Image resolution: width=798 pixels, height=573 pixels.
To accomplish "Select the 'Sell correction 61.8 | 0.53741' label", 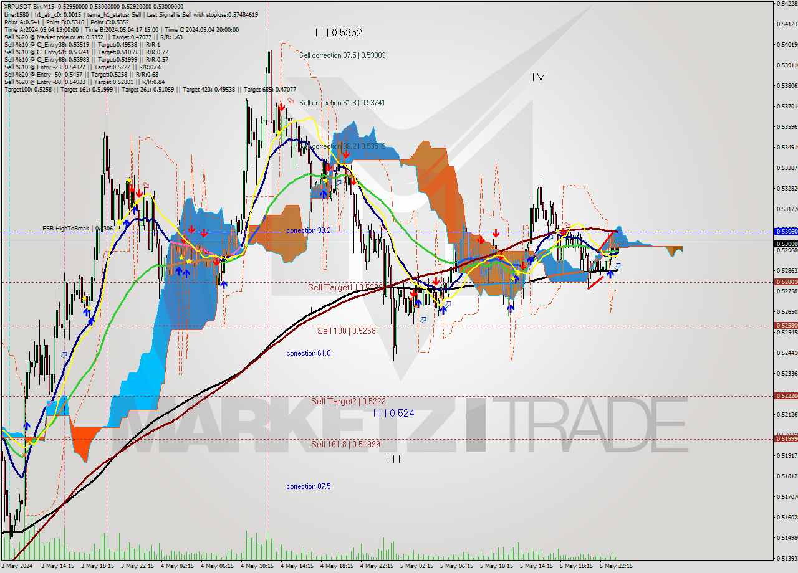I will point(342,103).
